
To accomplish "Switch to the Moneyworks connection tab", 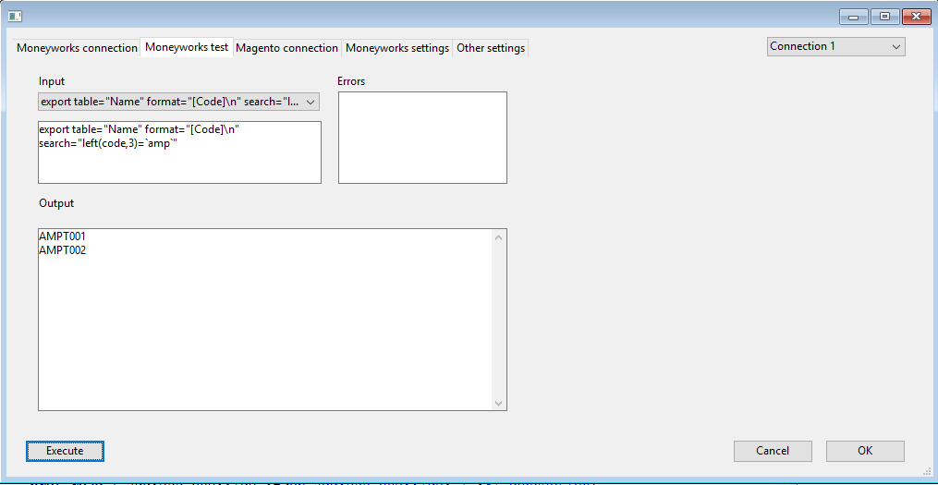I will pyautogui.click(x=77, y=48).
